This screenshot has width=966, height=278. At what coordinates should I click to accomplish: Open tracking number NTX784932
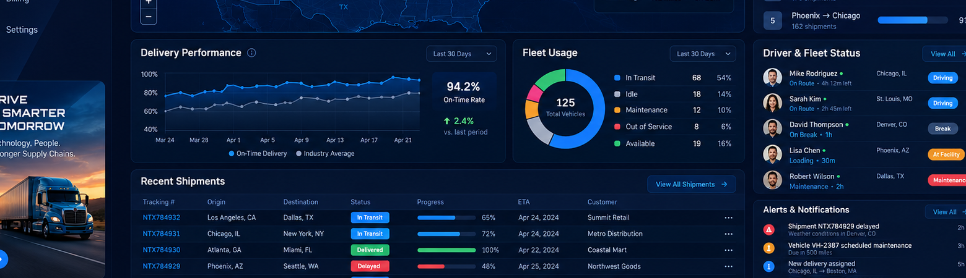(x=162, y=217)
